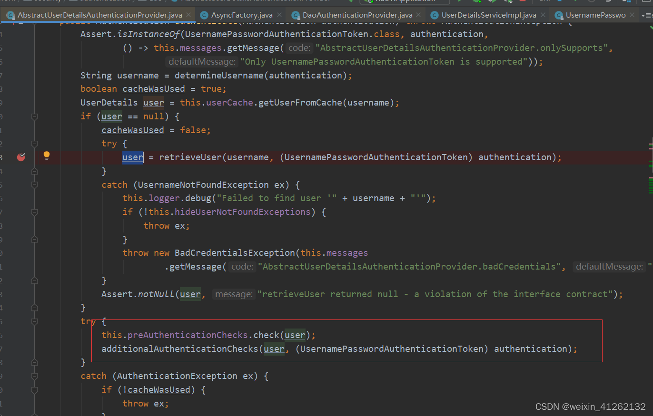Collapse the 'if (!this.hideUserNotFoundExceptions)' block
This screenshot has height=416, width=653.
click(34, 212)
